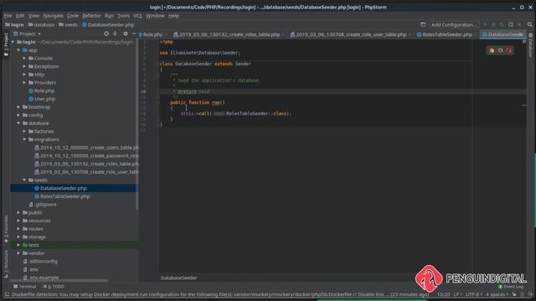Select the .env file in tree
This screenshot has height=301, width=536.
33,269
